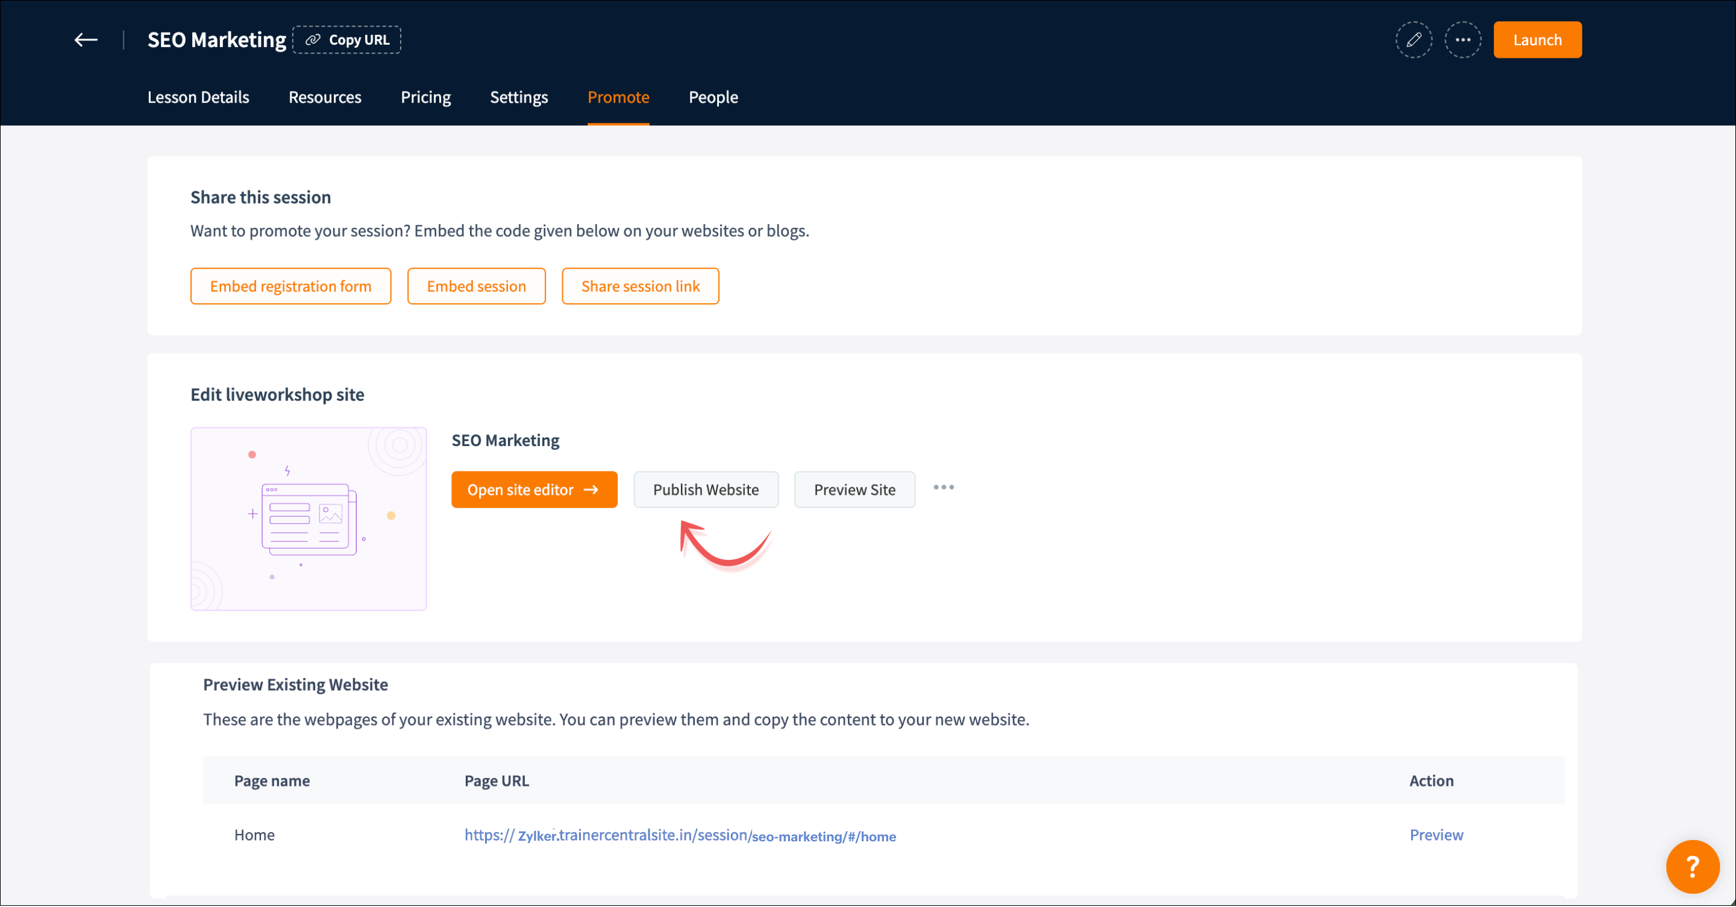Click the Embed session button
Screen dimensions: 1736x907
476,286
